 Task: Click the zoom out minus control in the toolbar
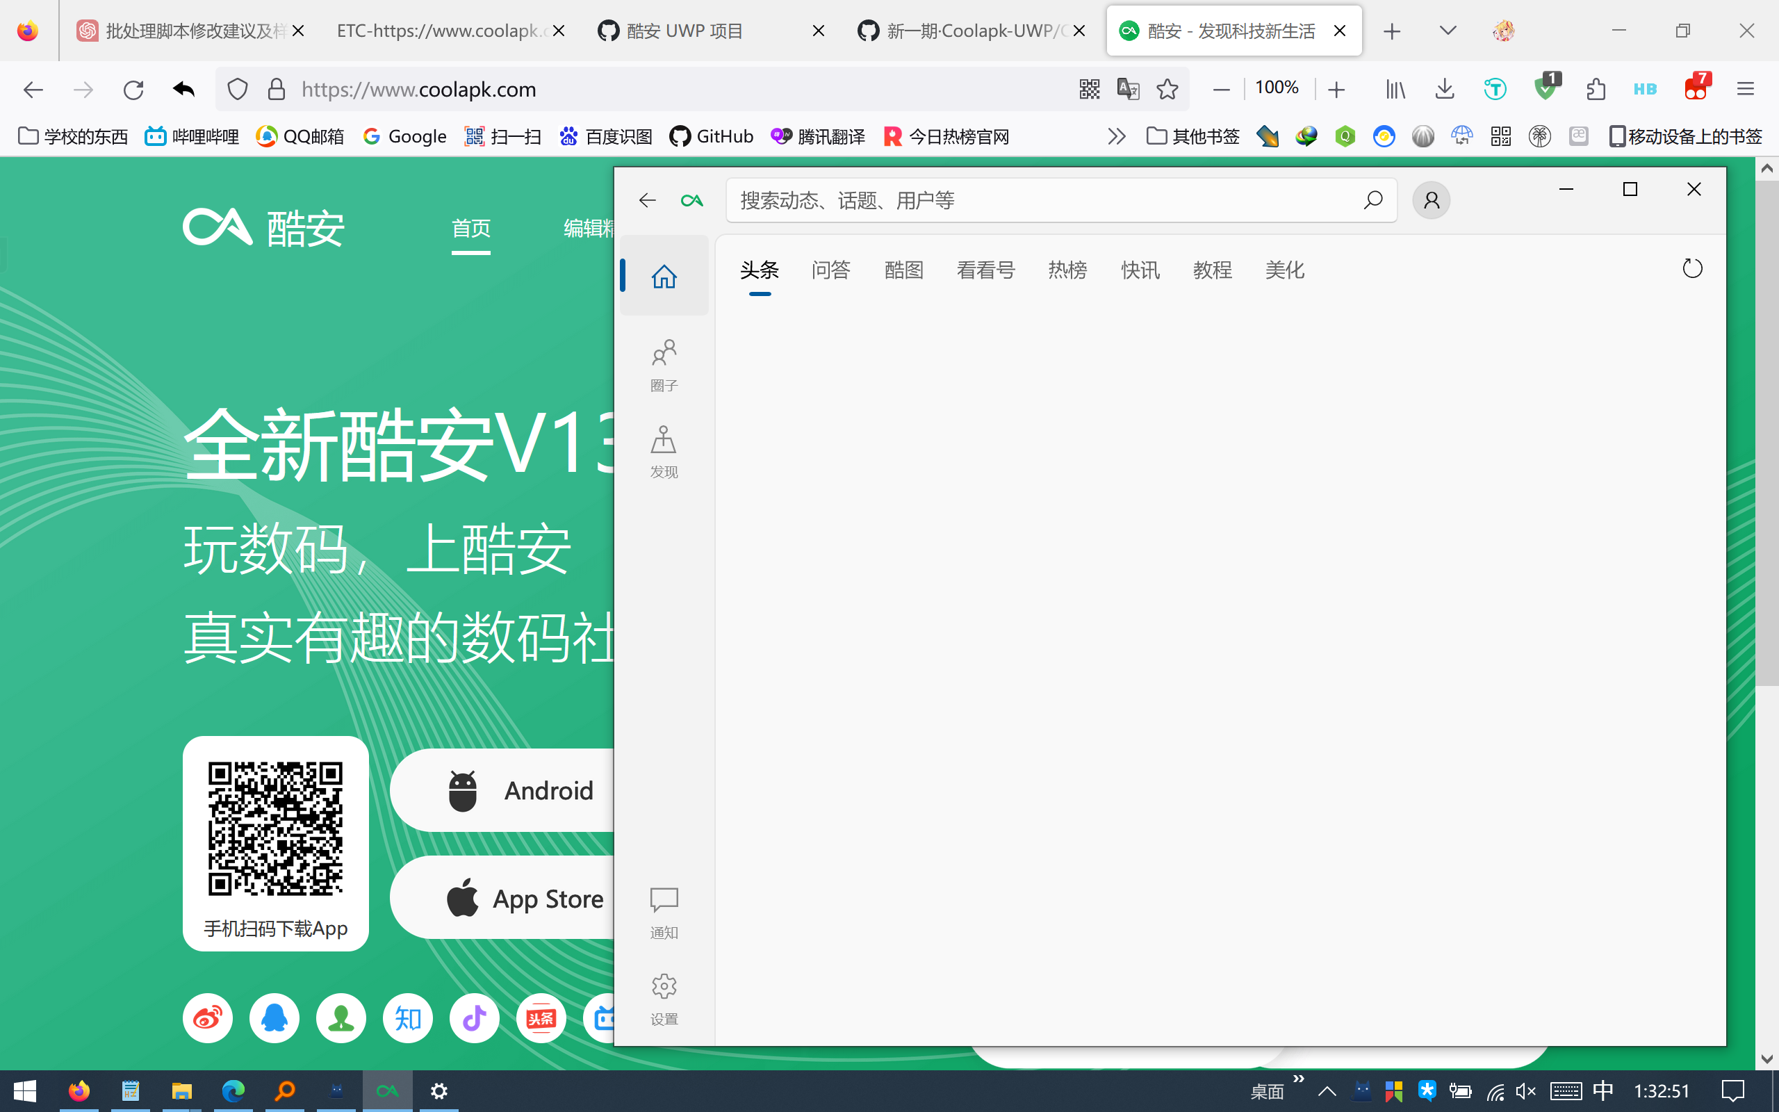[x=1220, y=88]
